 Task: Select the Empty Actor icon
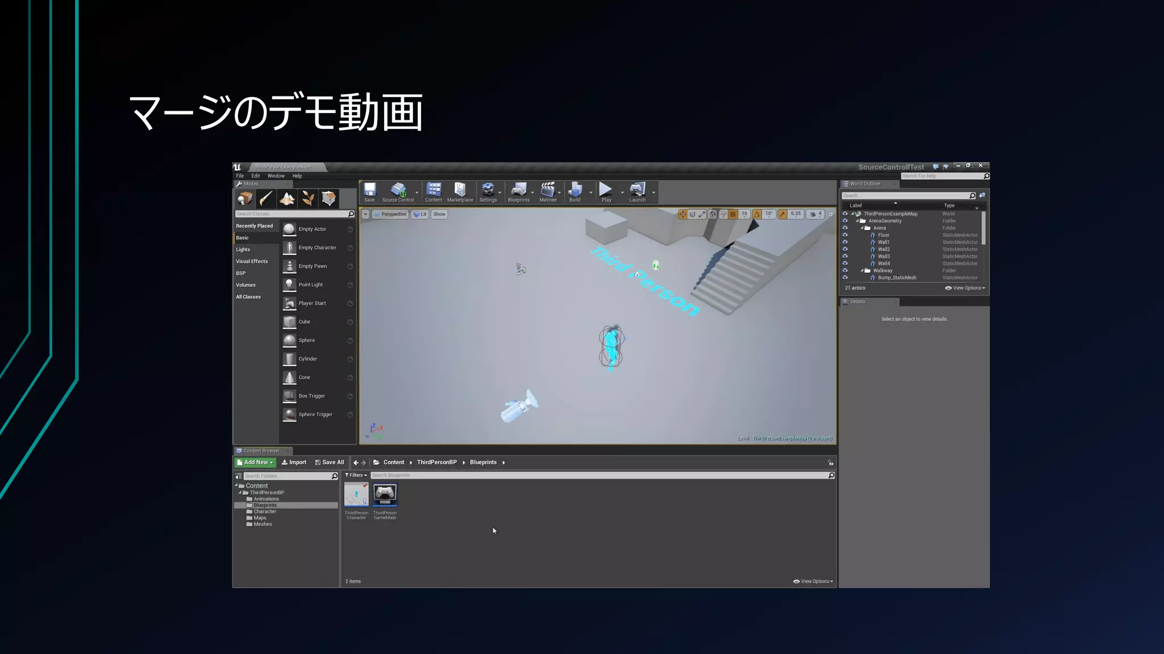[x=289, y=229]
